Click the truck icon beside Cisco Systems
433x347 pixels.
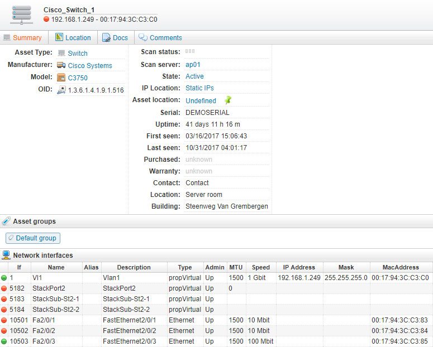tap(61, 65)
